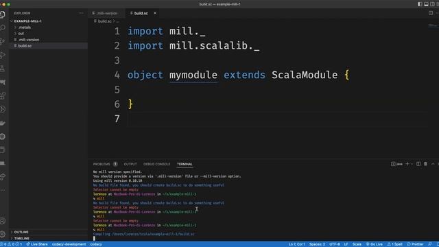Open the Docker whale view

pyautogui.click(x=3, y=123)
